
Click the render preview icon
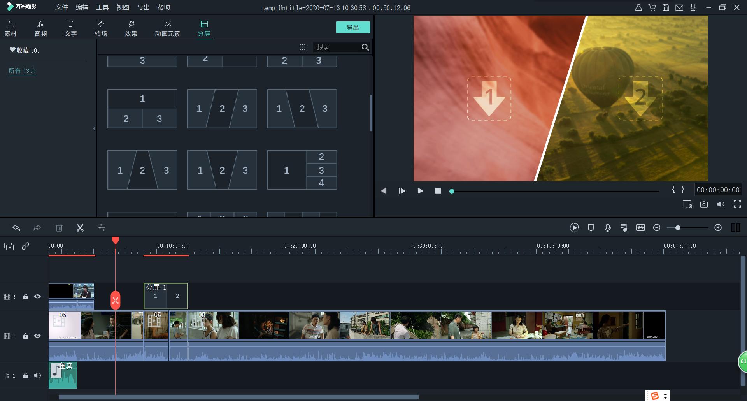(x=574, y=228)
